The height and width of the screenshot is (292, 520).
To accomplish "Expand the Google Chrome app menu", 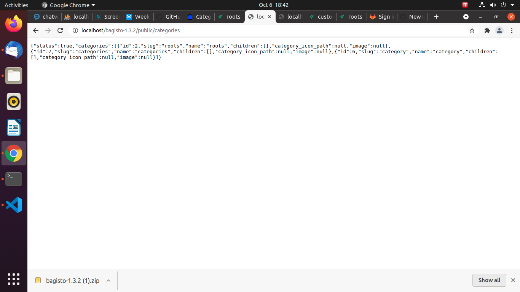I will 69,5.
